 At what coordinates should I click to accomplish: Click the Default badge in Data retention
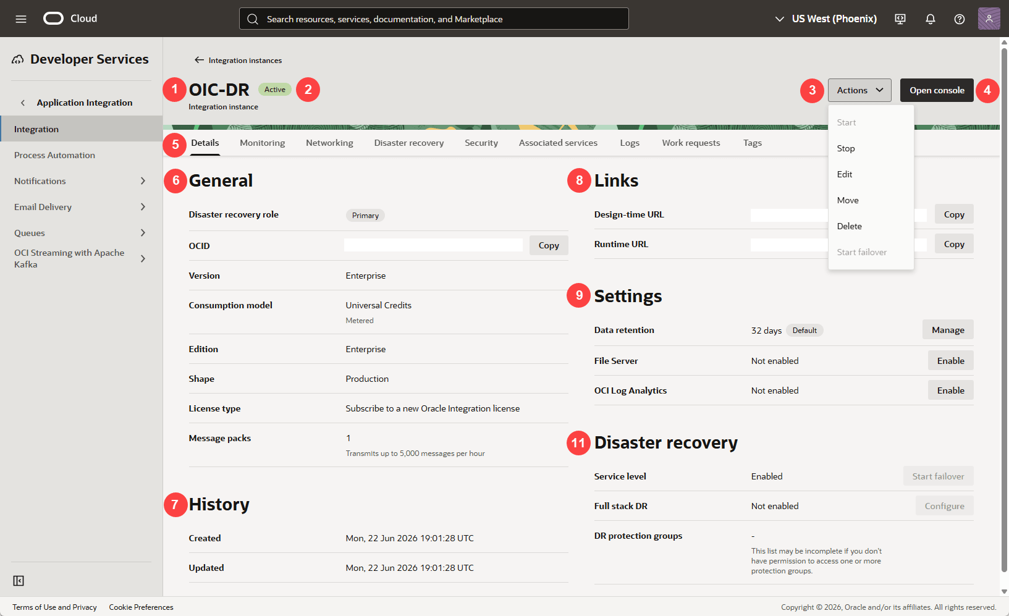804,331
